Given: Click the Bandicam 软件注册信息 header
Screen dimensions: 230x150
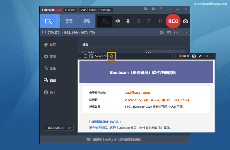Looking at the screenshot, I should tap(143, 72).
